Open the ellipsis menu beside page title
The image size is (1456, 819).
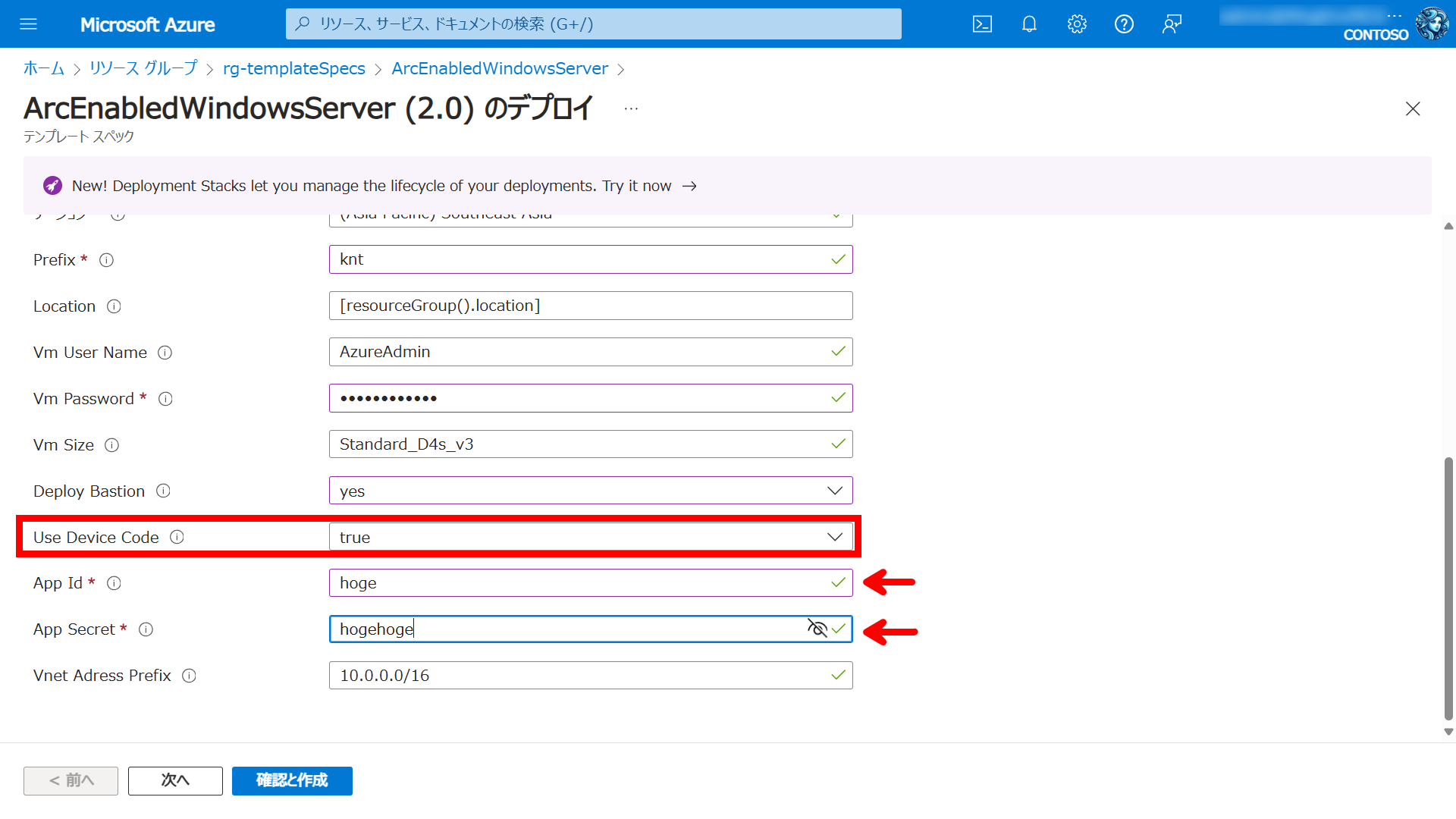click(x=631, y=109)
